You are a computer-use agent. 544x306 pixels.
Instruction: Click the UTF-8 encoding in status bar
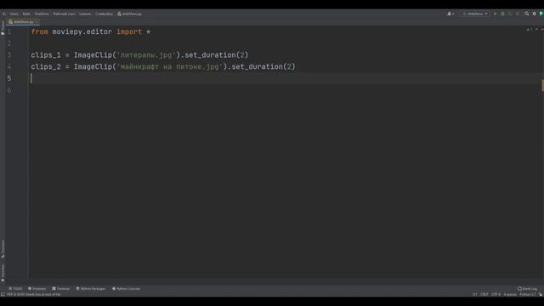tap(496, 295)
